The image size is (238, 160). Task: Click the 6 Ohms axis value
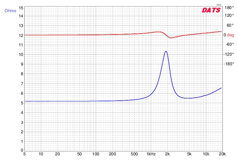(x=22, y=94)
